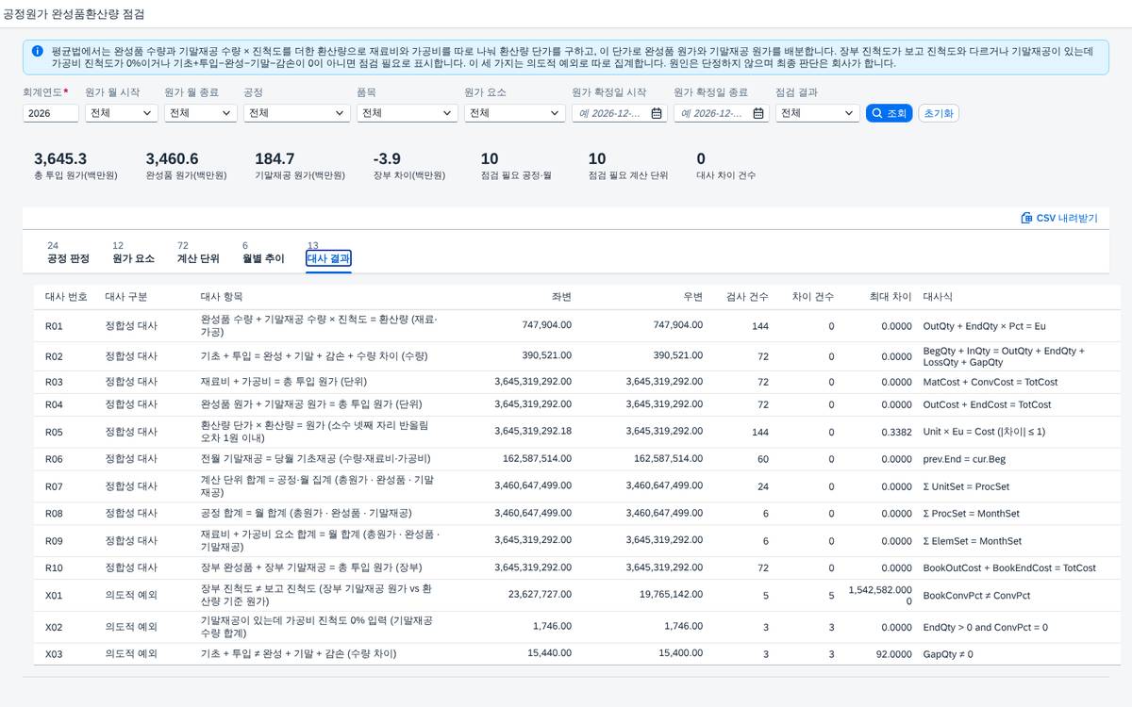Click the CSV 내려받기 download link

tap(1058, 218)
